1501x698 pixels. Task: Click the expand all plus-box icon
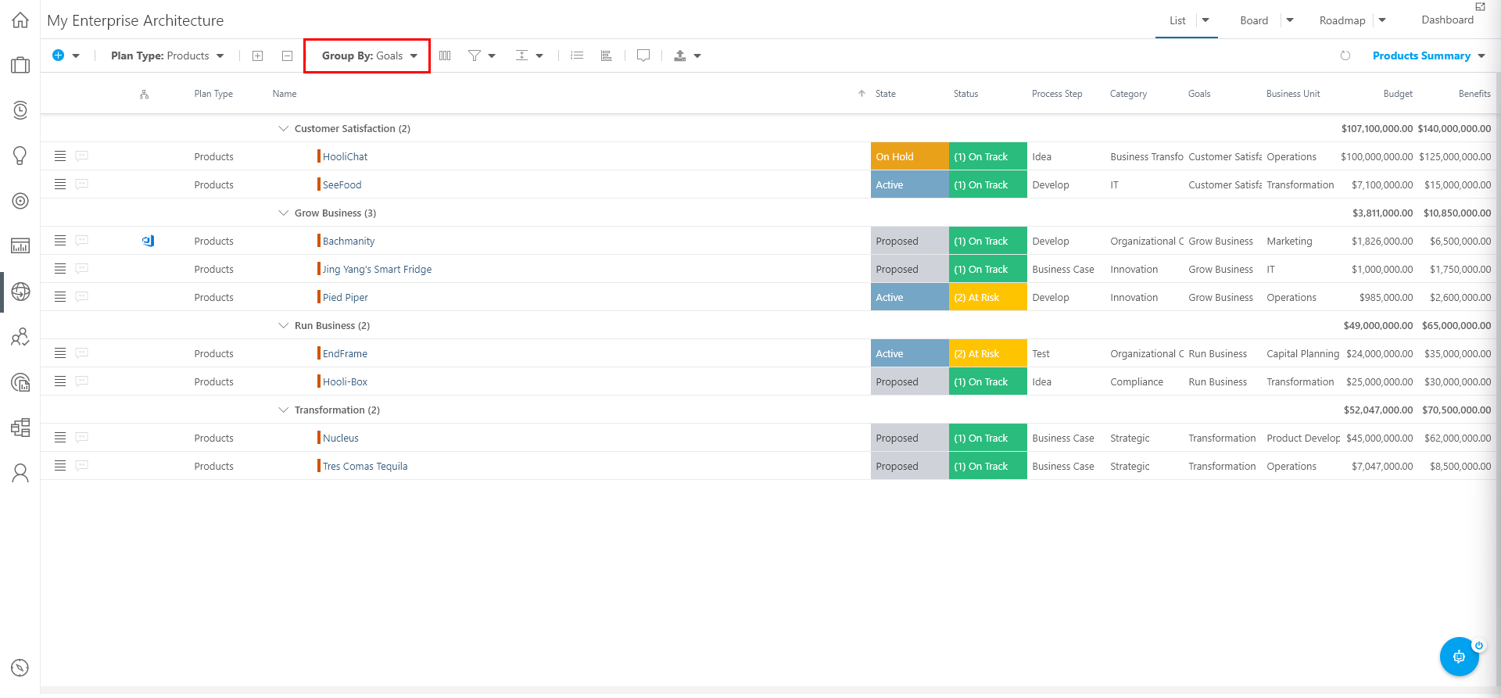tap(257, 55)
